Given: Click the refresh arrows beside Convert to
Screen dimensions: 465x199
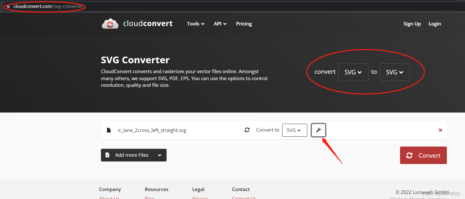Looking at the screenshot, I should (x=247, y=130).
